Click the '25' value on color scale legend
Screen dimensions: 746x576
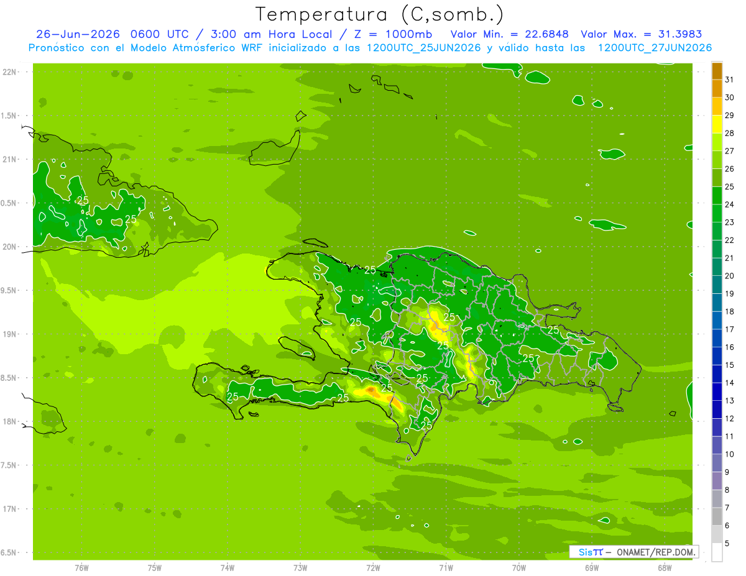tap(729, 187)
